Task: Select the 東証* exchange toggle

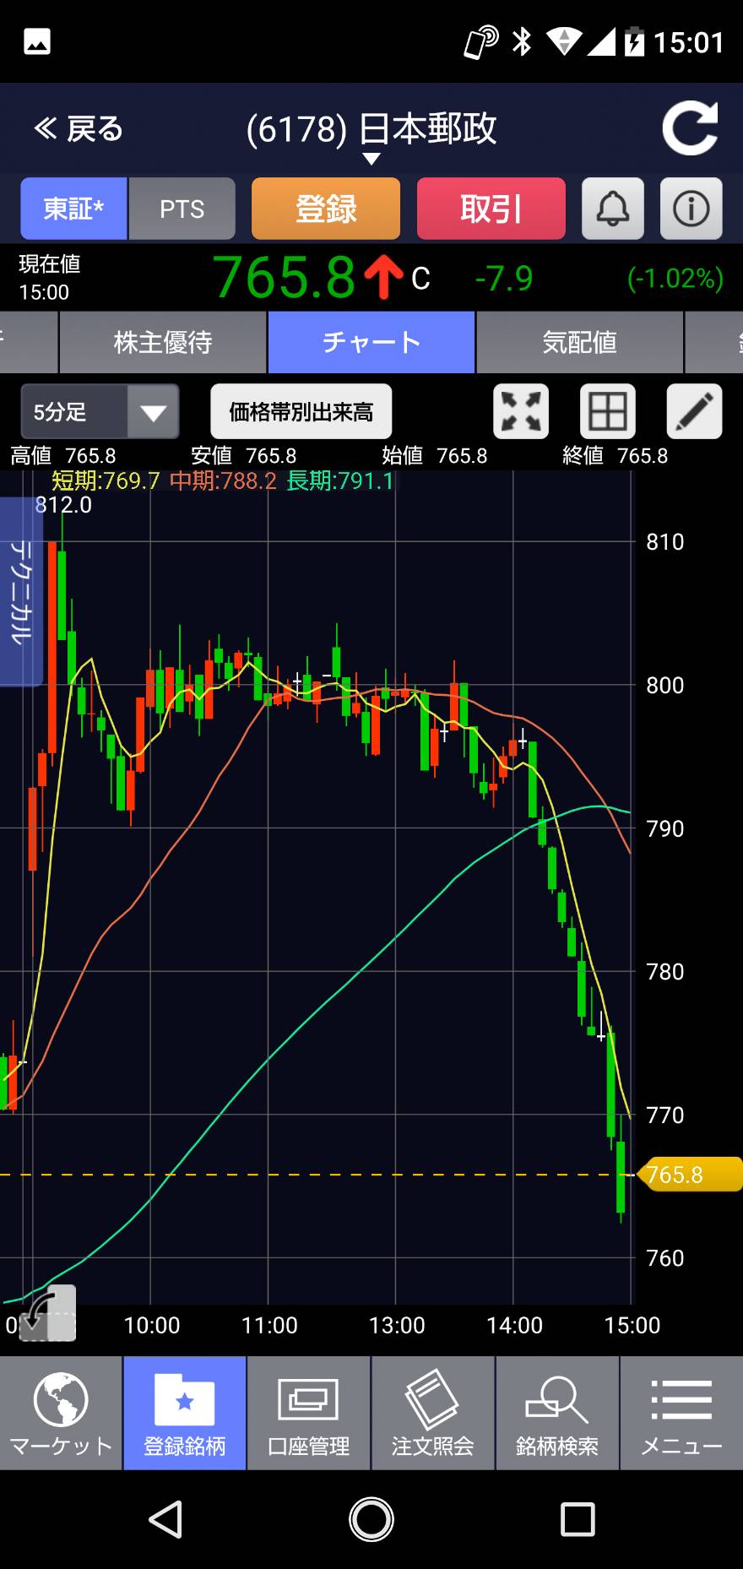Action: 73,209
